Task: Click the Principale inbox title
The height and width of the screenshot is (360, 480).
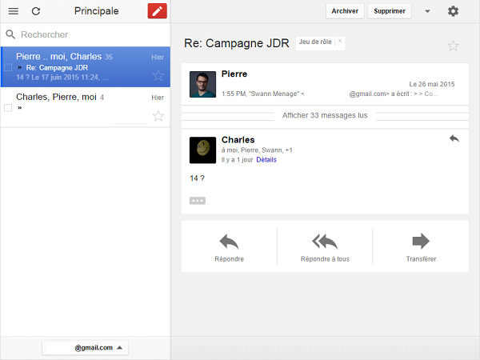Action: point(97,11)
